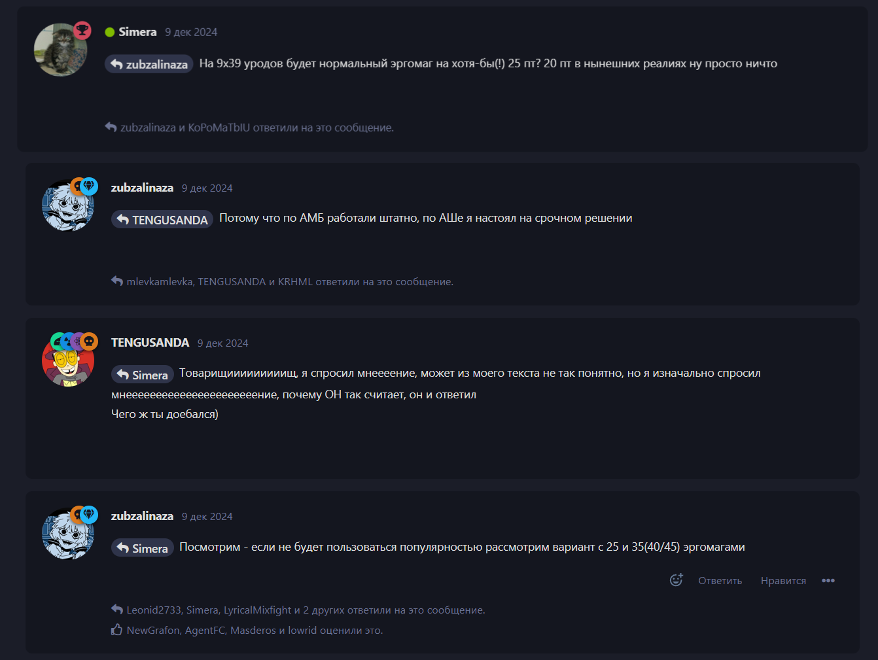878x660 pixels.
Task: Click the diamond badge on zubzalinaza's first avatar
Action: tap(89, 186)
